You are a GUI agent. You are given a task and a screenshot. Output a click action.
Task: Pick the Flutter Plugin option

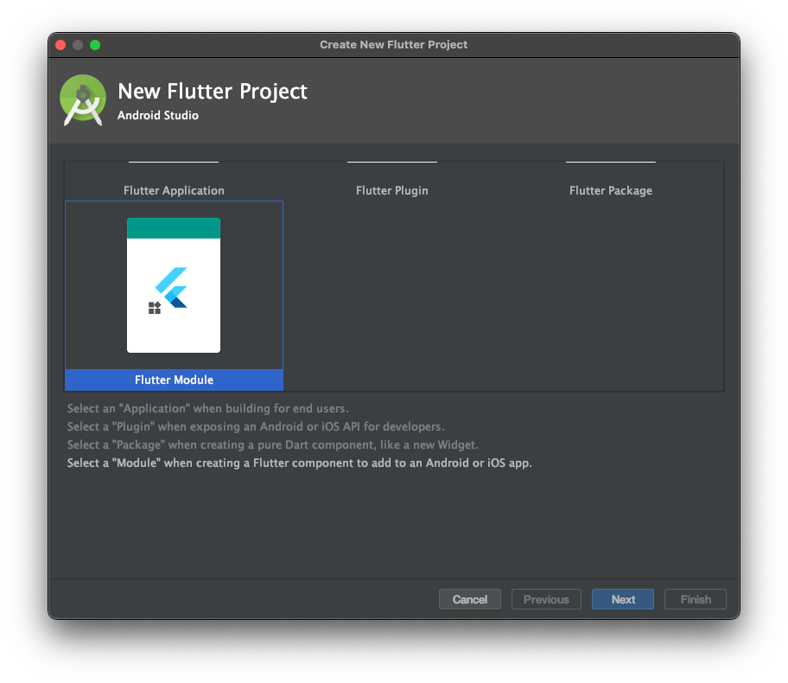point(392,190)
